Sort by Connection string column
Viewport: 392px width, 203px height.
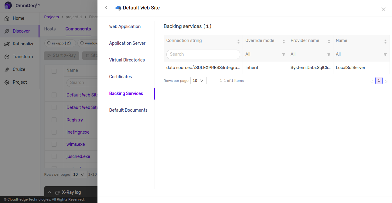coord(238,41)
